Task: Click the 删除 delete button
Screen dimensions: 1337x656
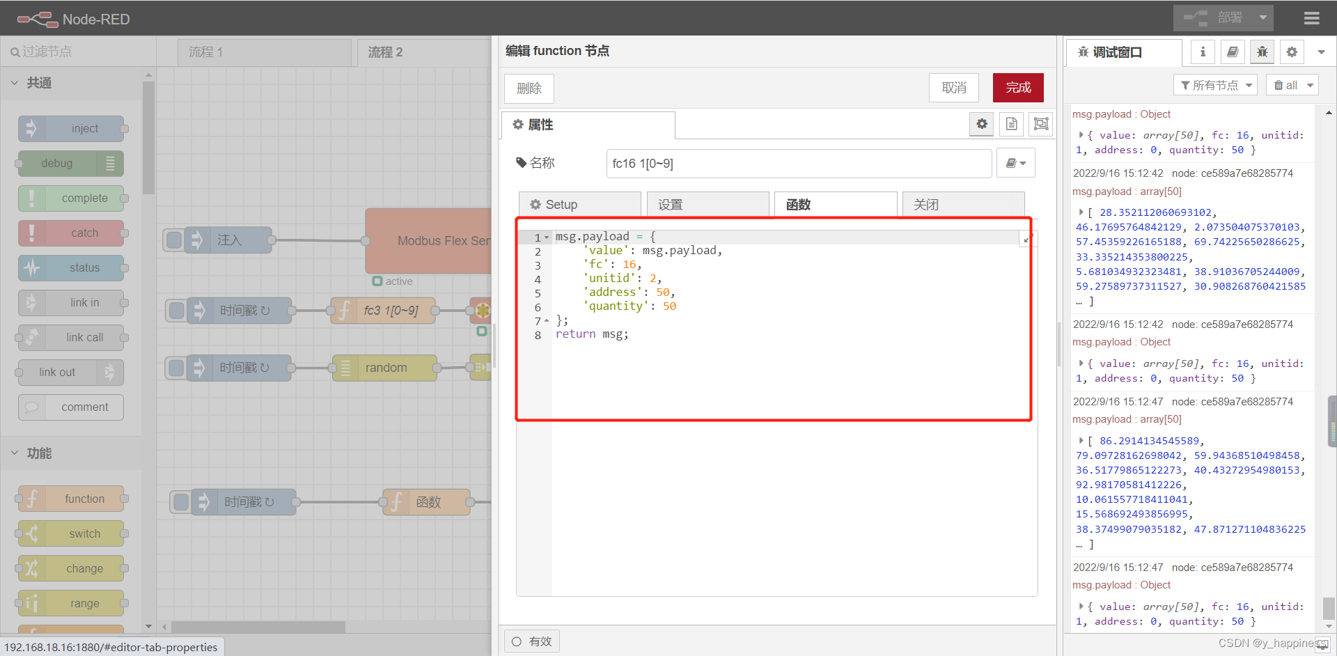Action: point(529,88)
